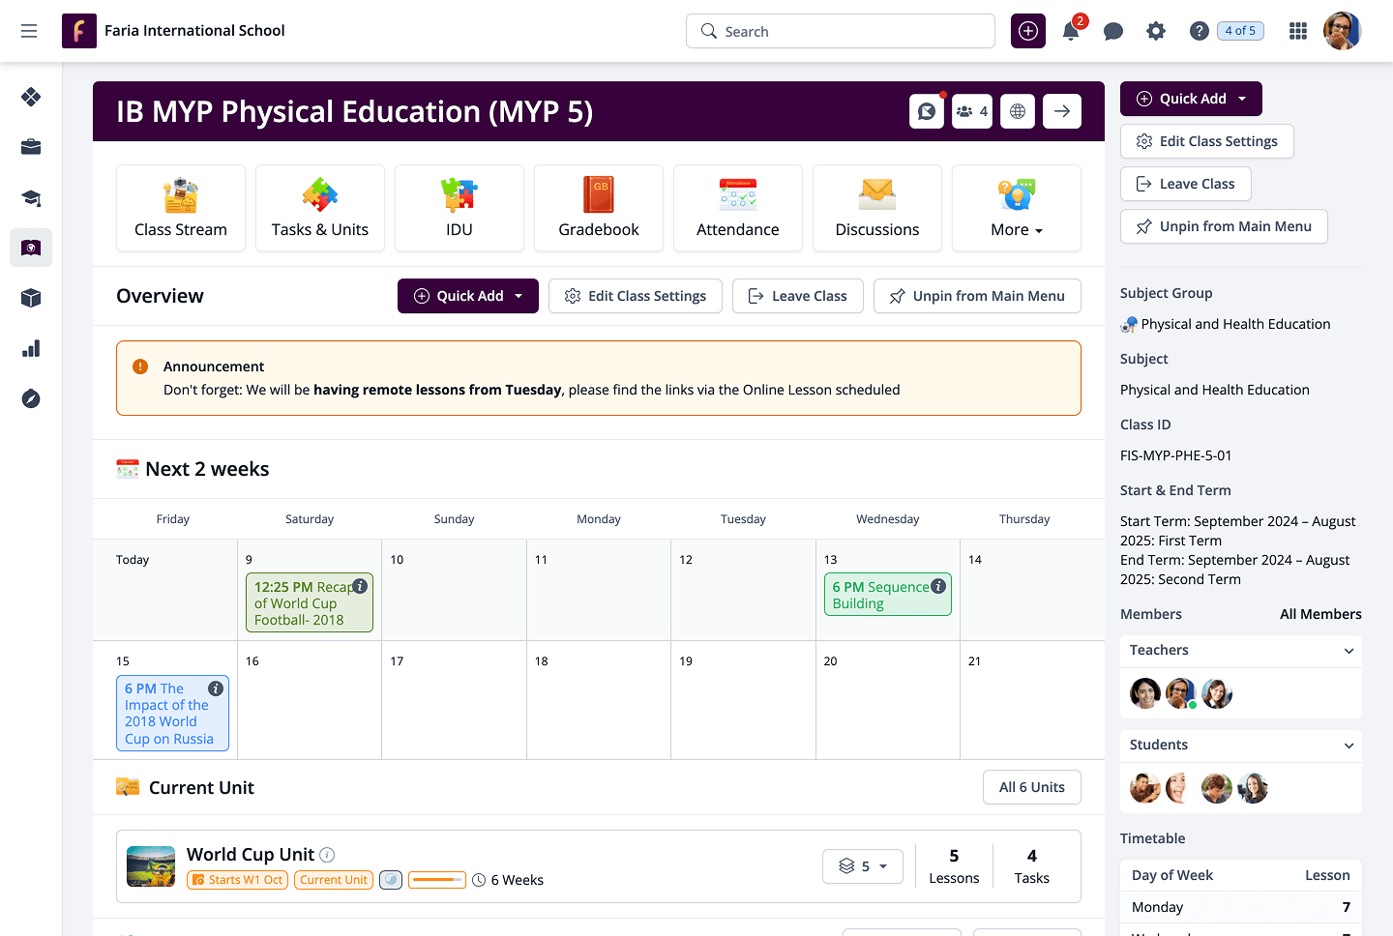Expand the More dropdown menu
Viewport: 1393px width, 936px height.
pos(1017,208)
